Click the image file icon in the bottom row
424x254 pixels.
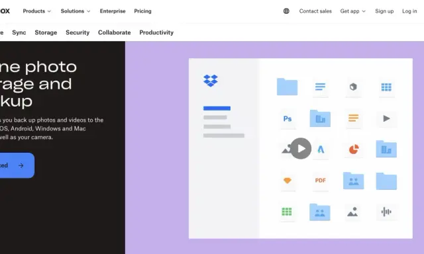point(352,212)
